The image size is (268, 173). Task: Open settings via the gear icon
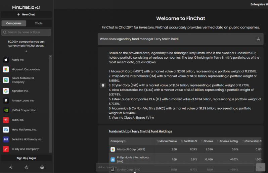[42, 167]
